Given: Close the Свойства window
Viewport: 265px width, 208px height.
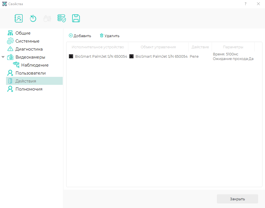Looking at the screenshot, I should [x=258, y=4].
